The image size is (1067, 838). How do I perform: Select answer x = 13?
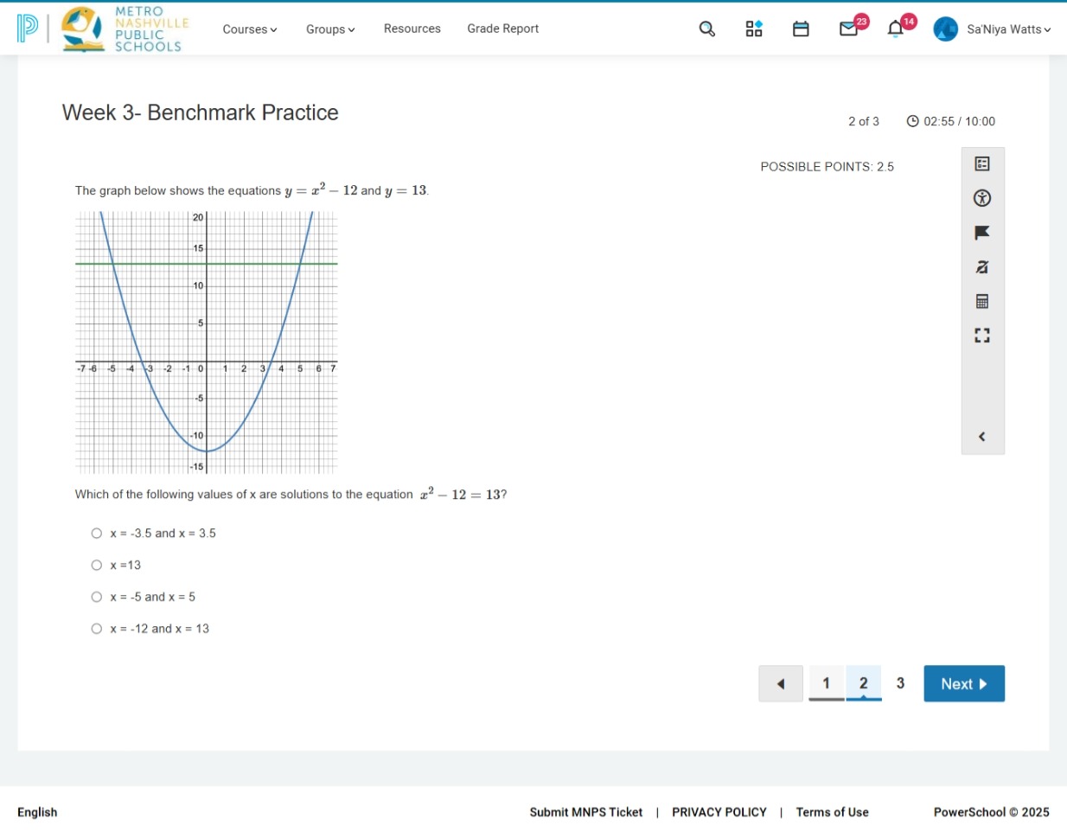[x=97, y=566]
